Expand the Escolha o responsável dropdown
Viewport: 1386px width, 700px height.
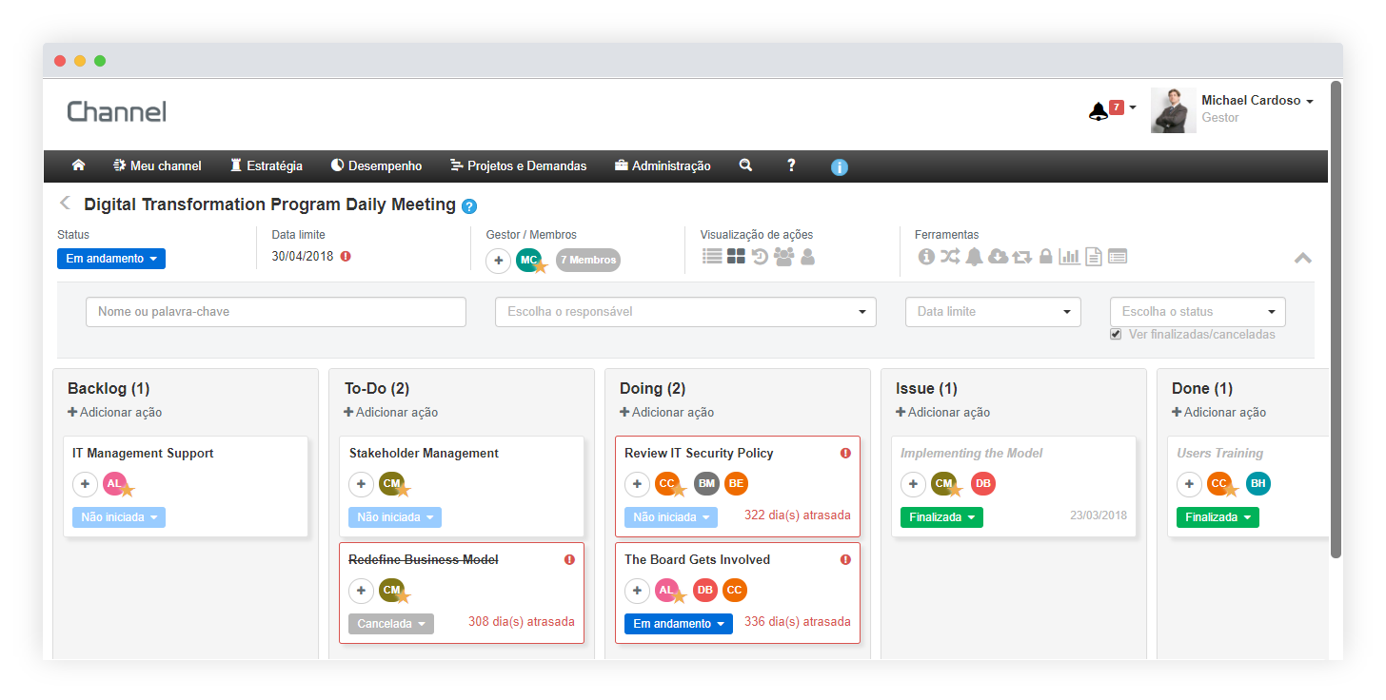[685, 312]
